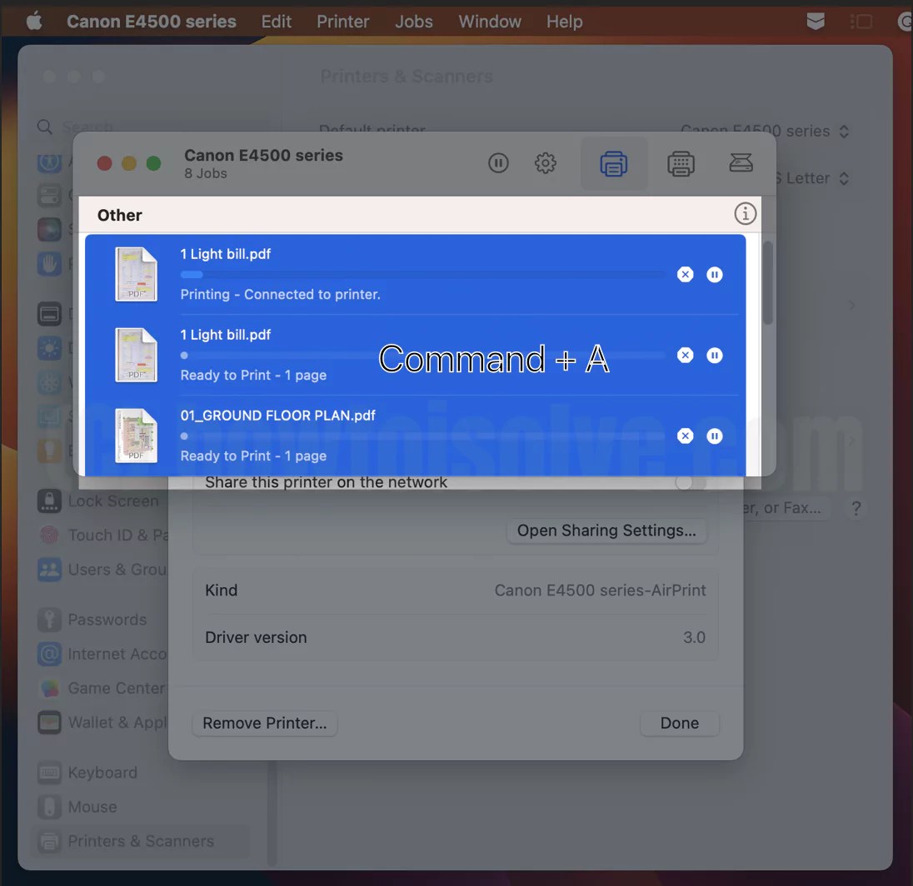913x886 pixels.
Task: Click the job list scrollbar
Action: pos(768,282)
